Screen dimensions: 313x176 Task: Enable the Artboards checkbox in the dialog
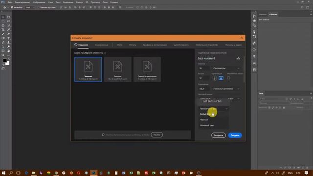pos(228,78)
